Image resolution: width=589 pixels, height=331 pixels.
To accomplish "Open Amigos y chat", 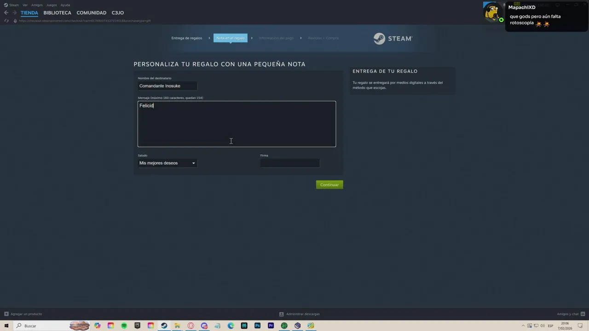I will click(x=571, y=314).
